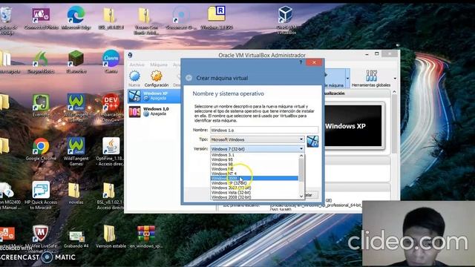
Task: Collapse the Versión dropdown showing Windows 7 (32-bit)
Action: (257, 148)
